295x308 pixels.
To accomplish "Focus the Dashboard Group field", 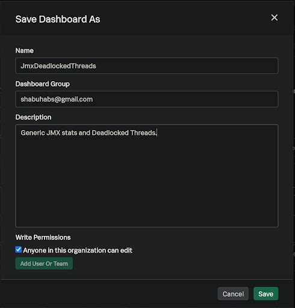I will click(x=147, y=99).
